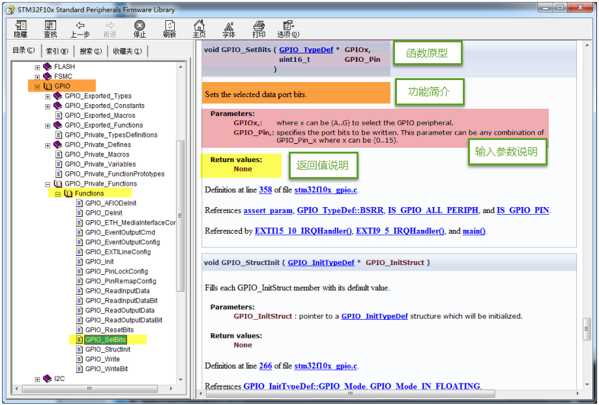Click the GPIO_WriteBit page icon
Viewport: 599px width, 405px height.
click(80, 369)
